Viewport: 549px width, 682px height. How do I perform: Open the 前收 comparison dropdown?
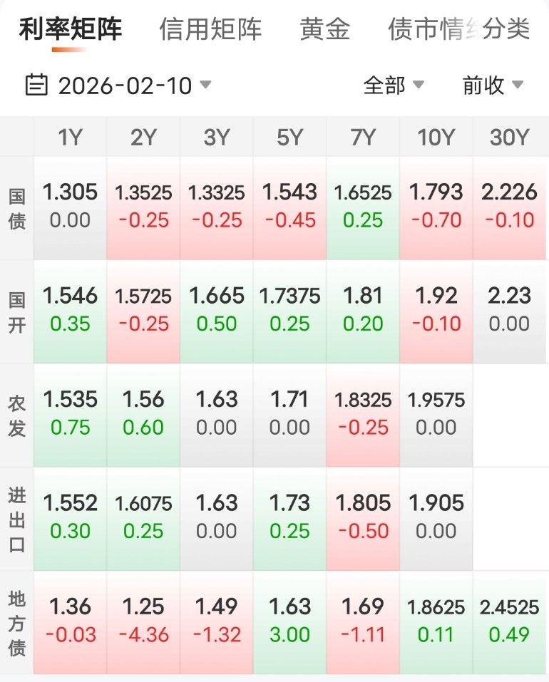[x=493, y=86]
